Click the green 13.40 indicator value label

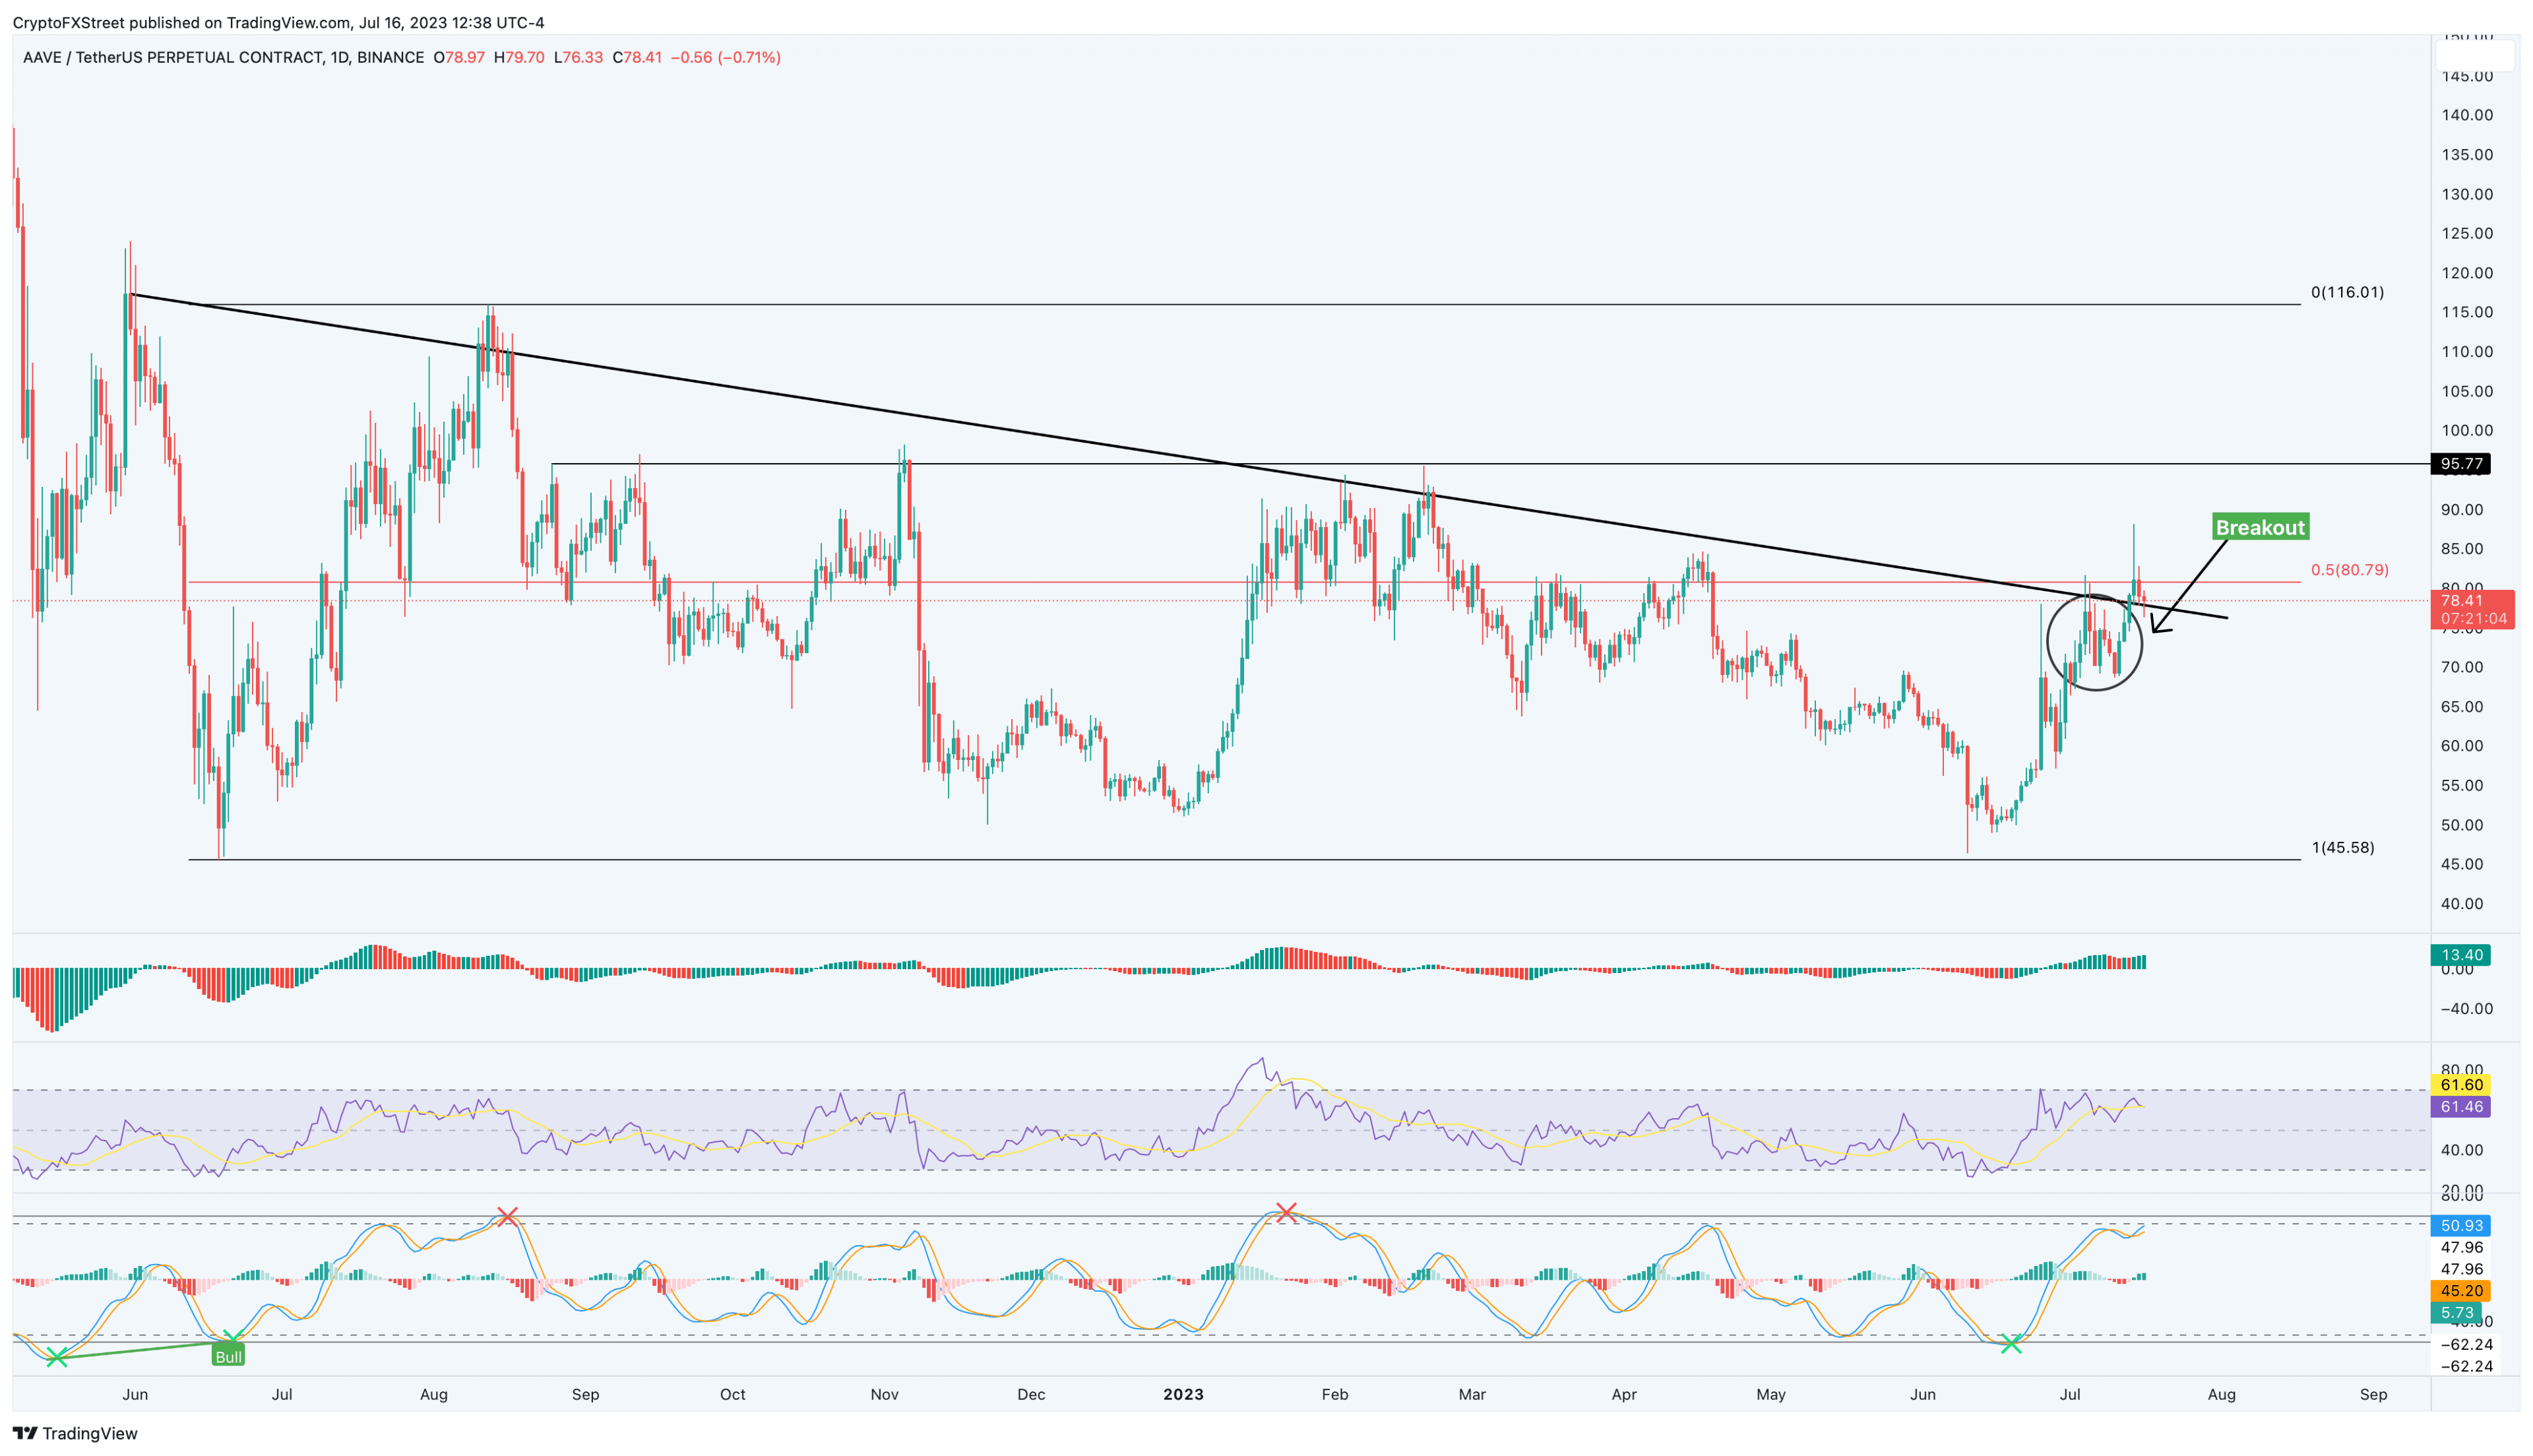click(2461, 955)
